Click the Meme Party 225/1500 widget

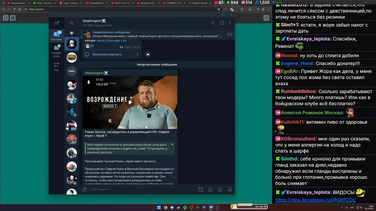(x=249, y=206)
